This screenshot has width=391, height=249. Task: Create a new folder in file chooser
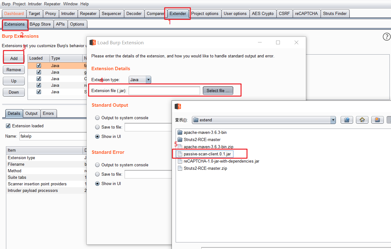[378, 120]
